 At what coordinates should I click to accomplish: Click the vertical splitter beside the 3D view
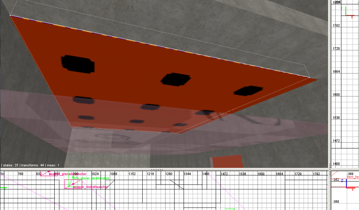point(330,85)
